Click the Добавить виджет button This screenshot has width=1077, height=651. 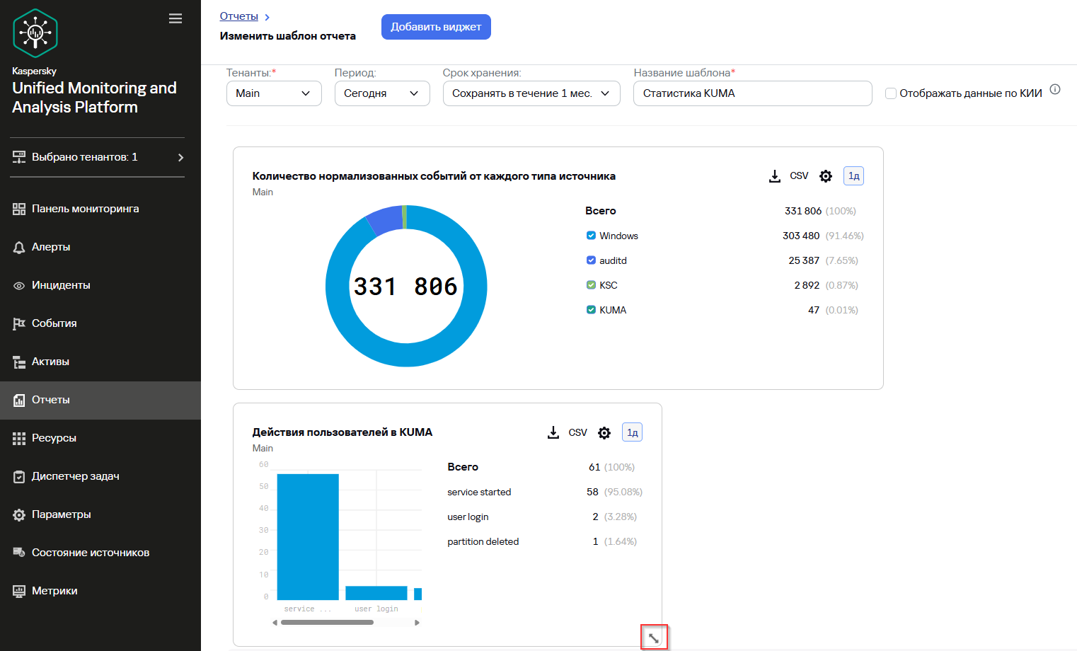pyautogui.click(x=436, y=27)
